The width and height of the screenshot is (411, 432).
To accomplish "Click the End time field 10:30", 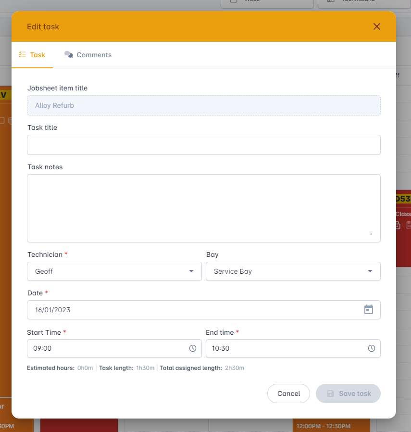I will pos(293,348).
